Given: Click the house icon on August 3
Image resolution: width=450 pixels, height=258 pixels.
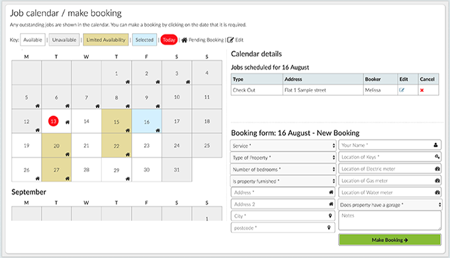Looking at the screenshot, I should click(188, 82).
